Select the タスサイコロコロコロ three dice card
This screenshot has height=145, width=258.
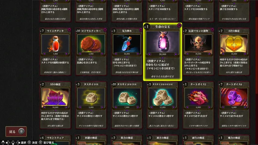(x=163, y=105)
